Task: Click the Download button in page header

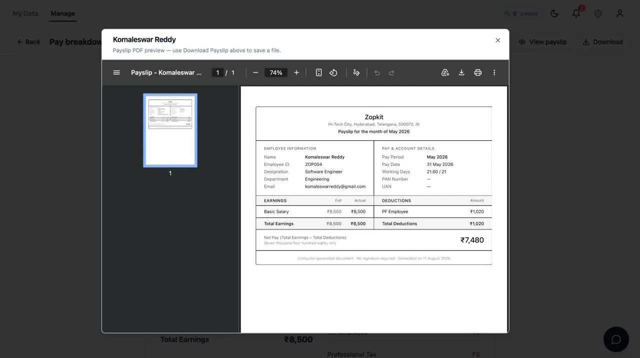Action: pos(602,42)
